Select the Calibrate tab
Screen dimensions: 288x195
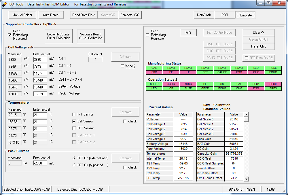pos(246,15)
